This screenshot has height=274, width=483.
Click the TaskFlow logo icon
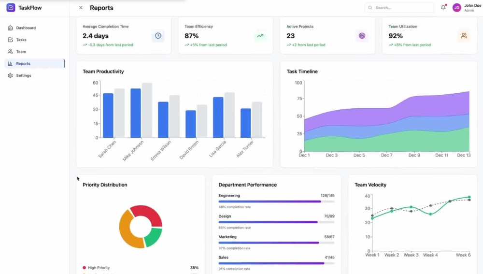click(x=11, y=8)
